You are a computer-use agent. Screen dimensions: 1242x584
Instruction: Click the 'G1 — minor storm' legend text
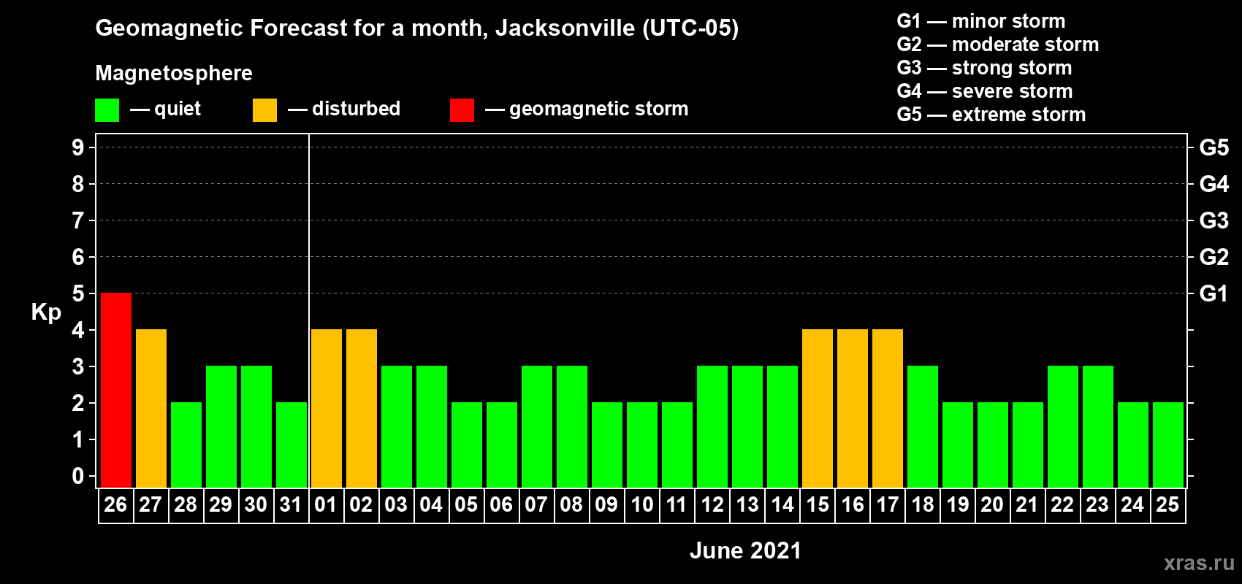(981, 21)
